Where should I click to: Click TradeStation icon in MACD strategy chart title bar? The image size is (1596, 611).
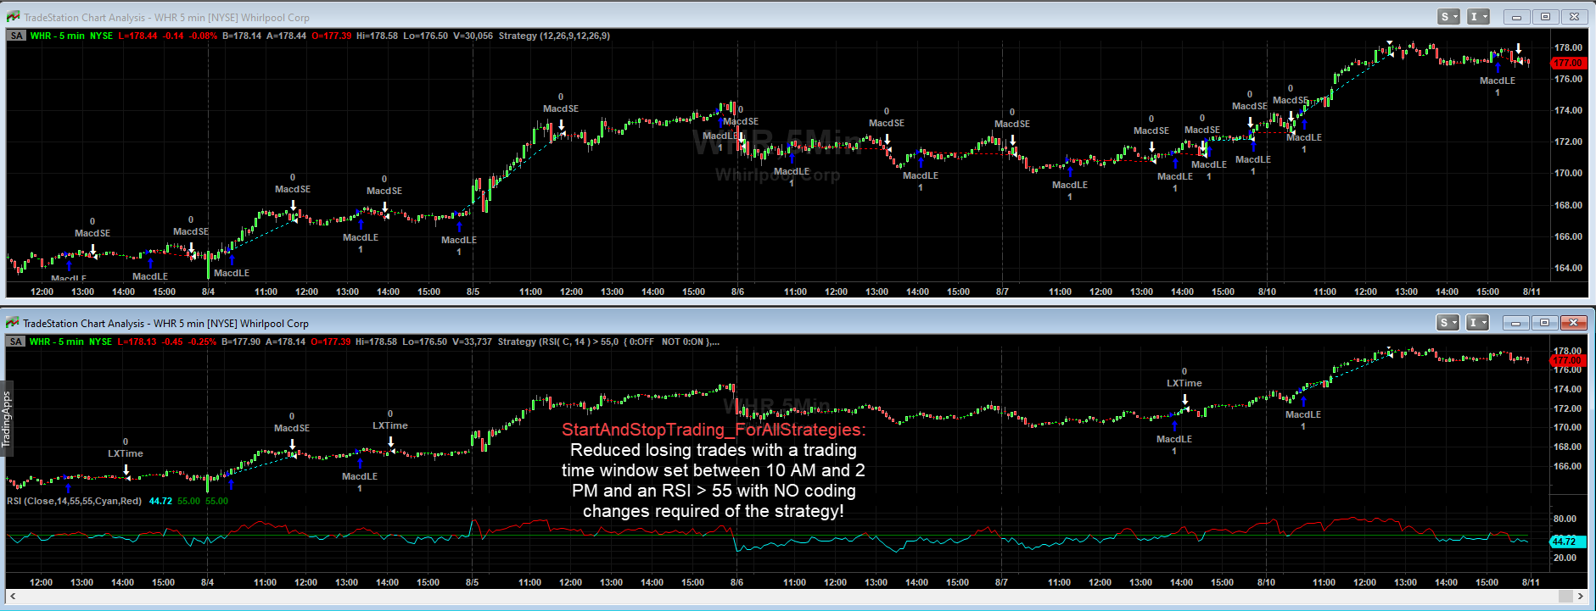[x=13, y=17]
